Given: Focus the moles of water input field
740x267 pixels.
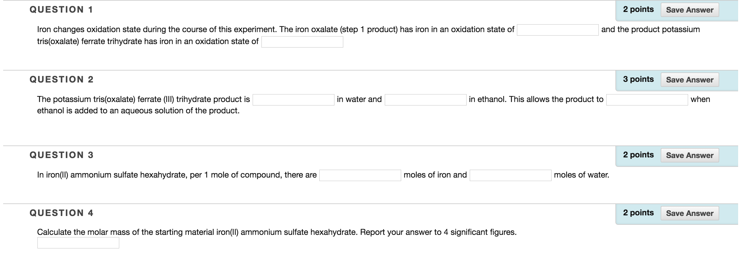Looking at the screenshot, I should pos(510,175).
